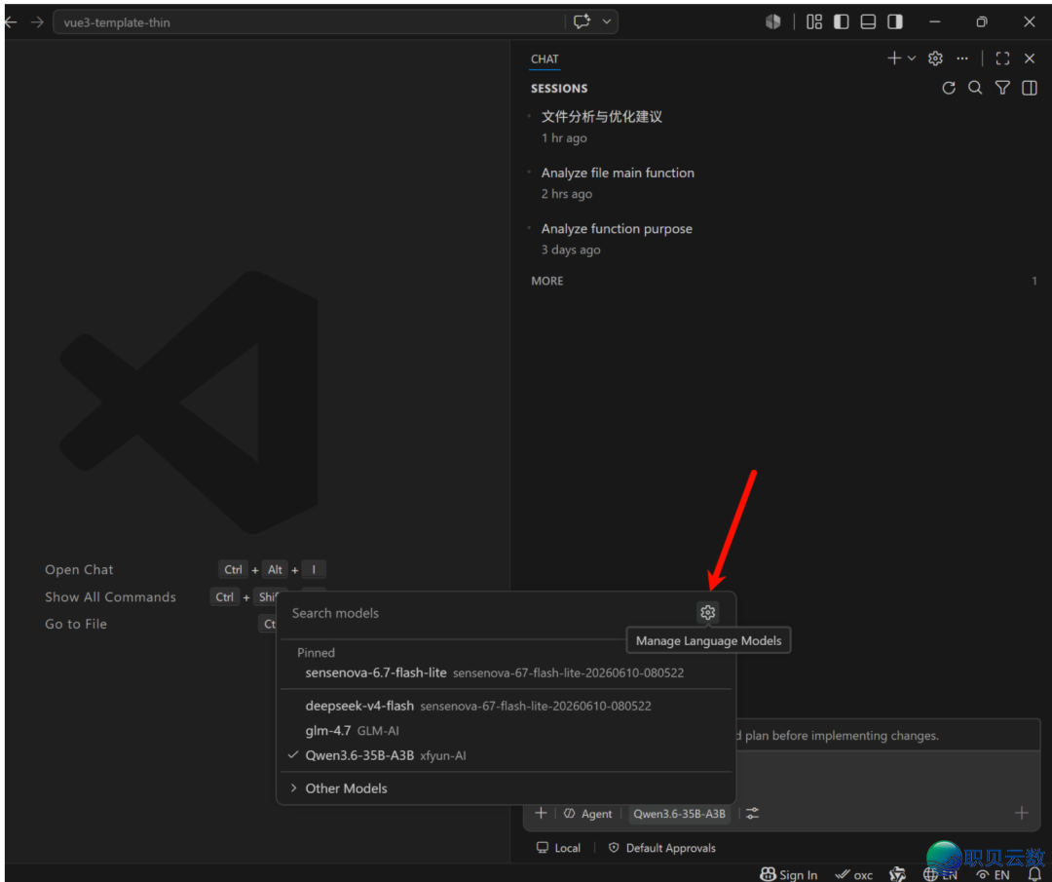
Task: Click the Go to File text
Action: [76, 624]
